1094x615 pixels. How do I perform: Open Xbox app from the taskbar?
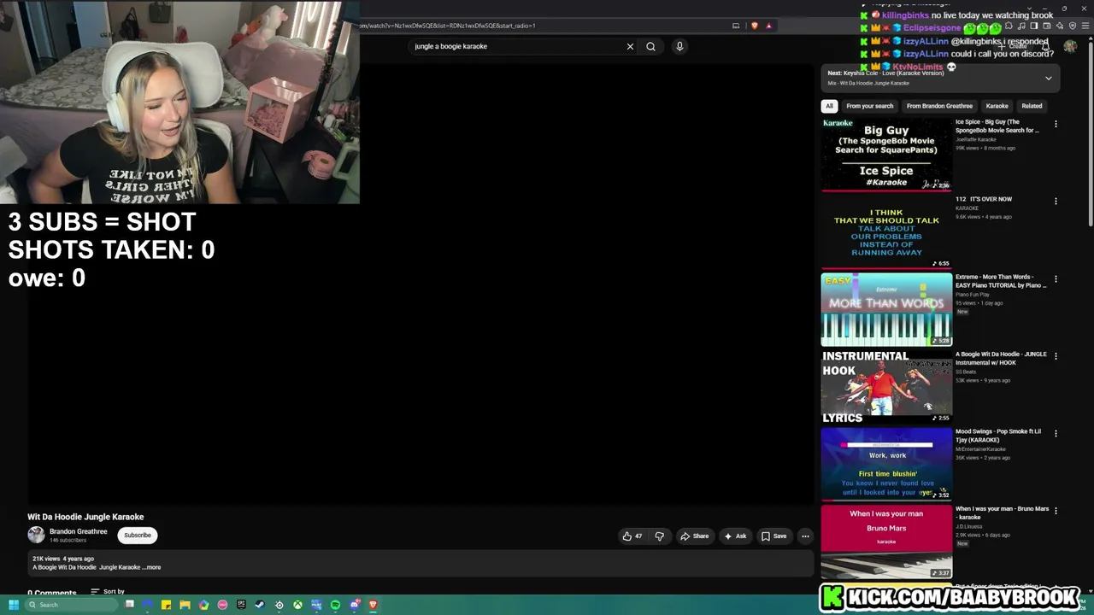tap(297, 605)
